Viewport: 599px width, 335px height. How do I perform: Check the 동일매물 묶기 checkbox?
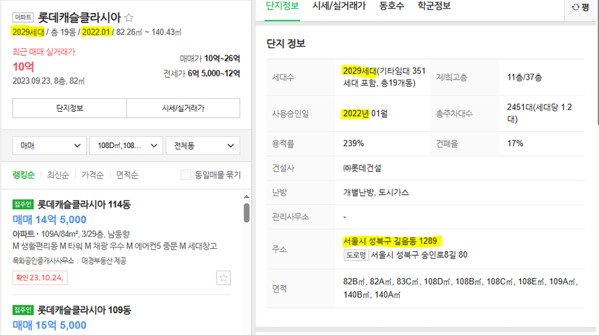(186, 175)
